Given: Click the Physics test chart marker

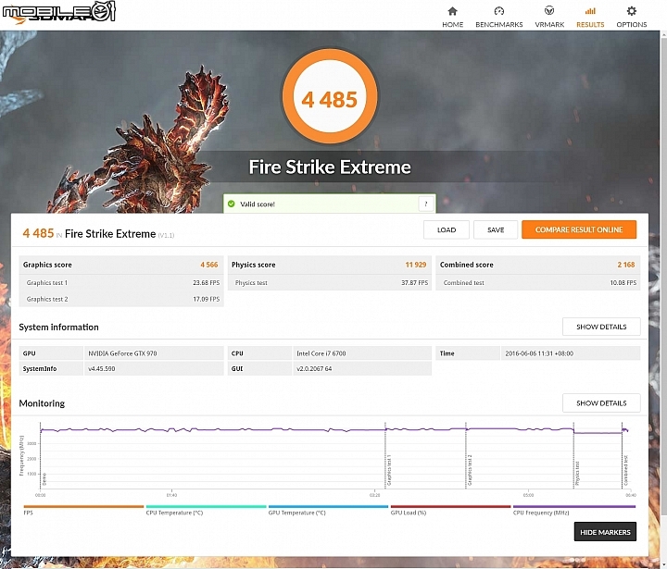Looking at the screenshot, I should 577,474.
